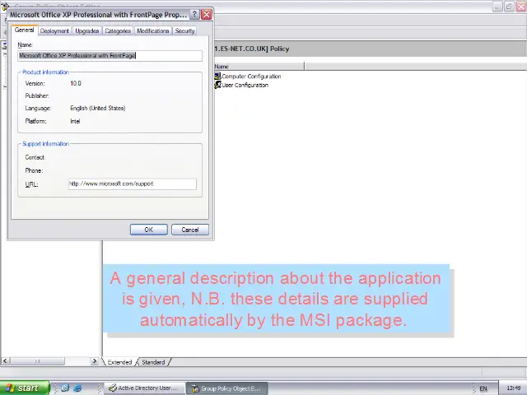Switch to the Security tab
527x395 pixels.
coord(184,31)
